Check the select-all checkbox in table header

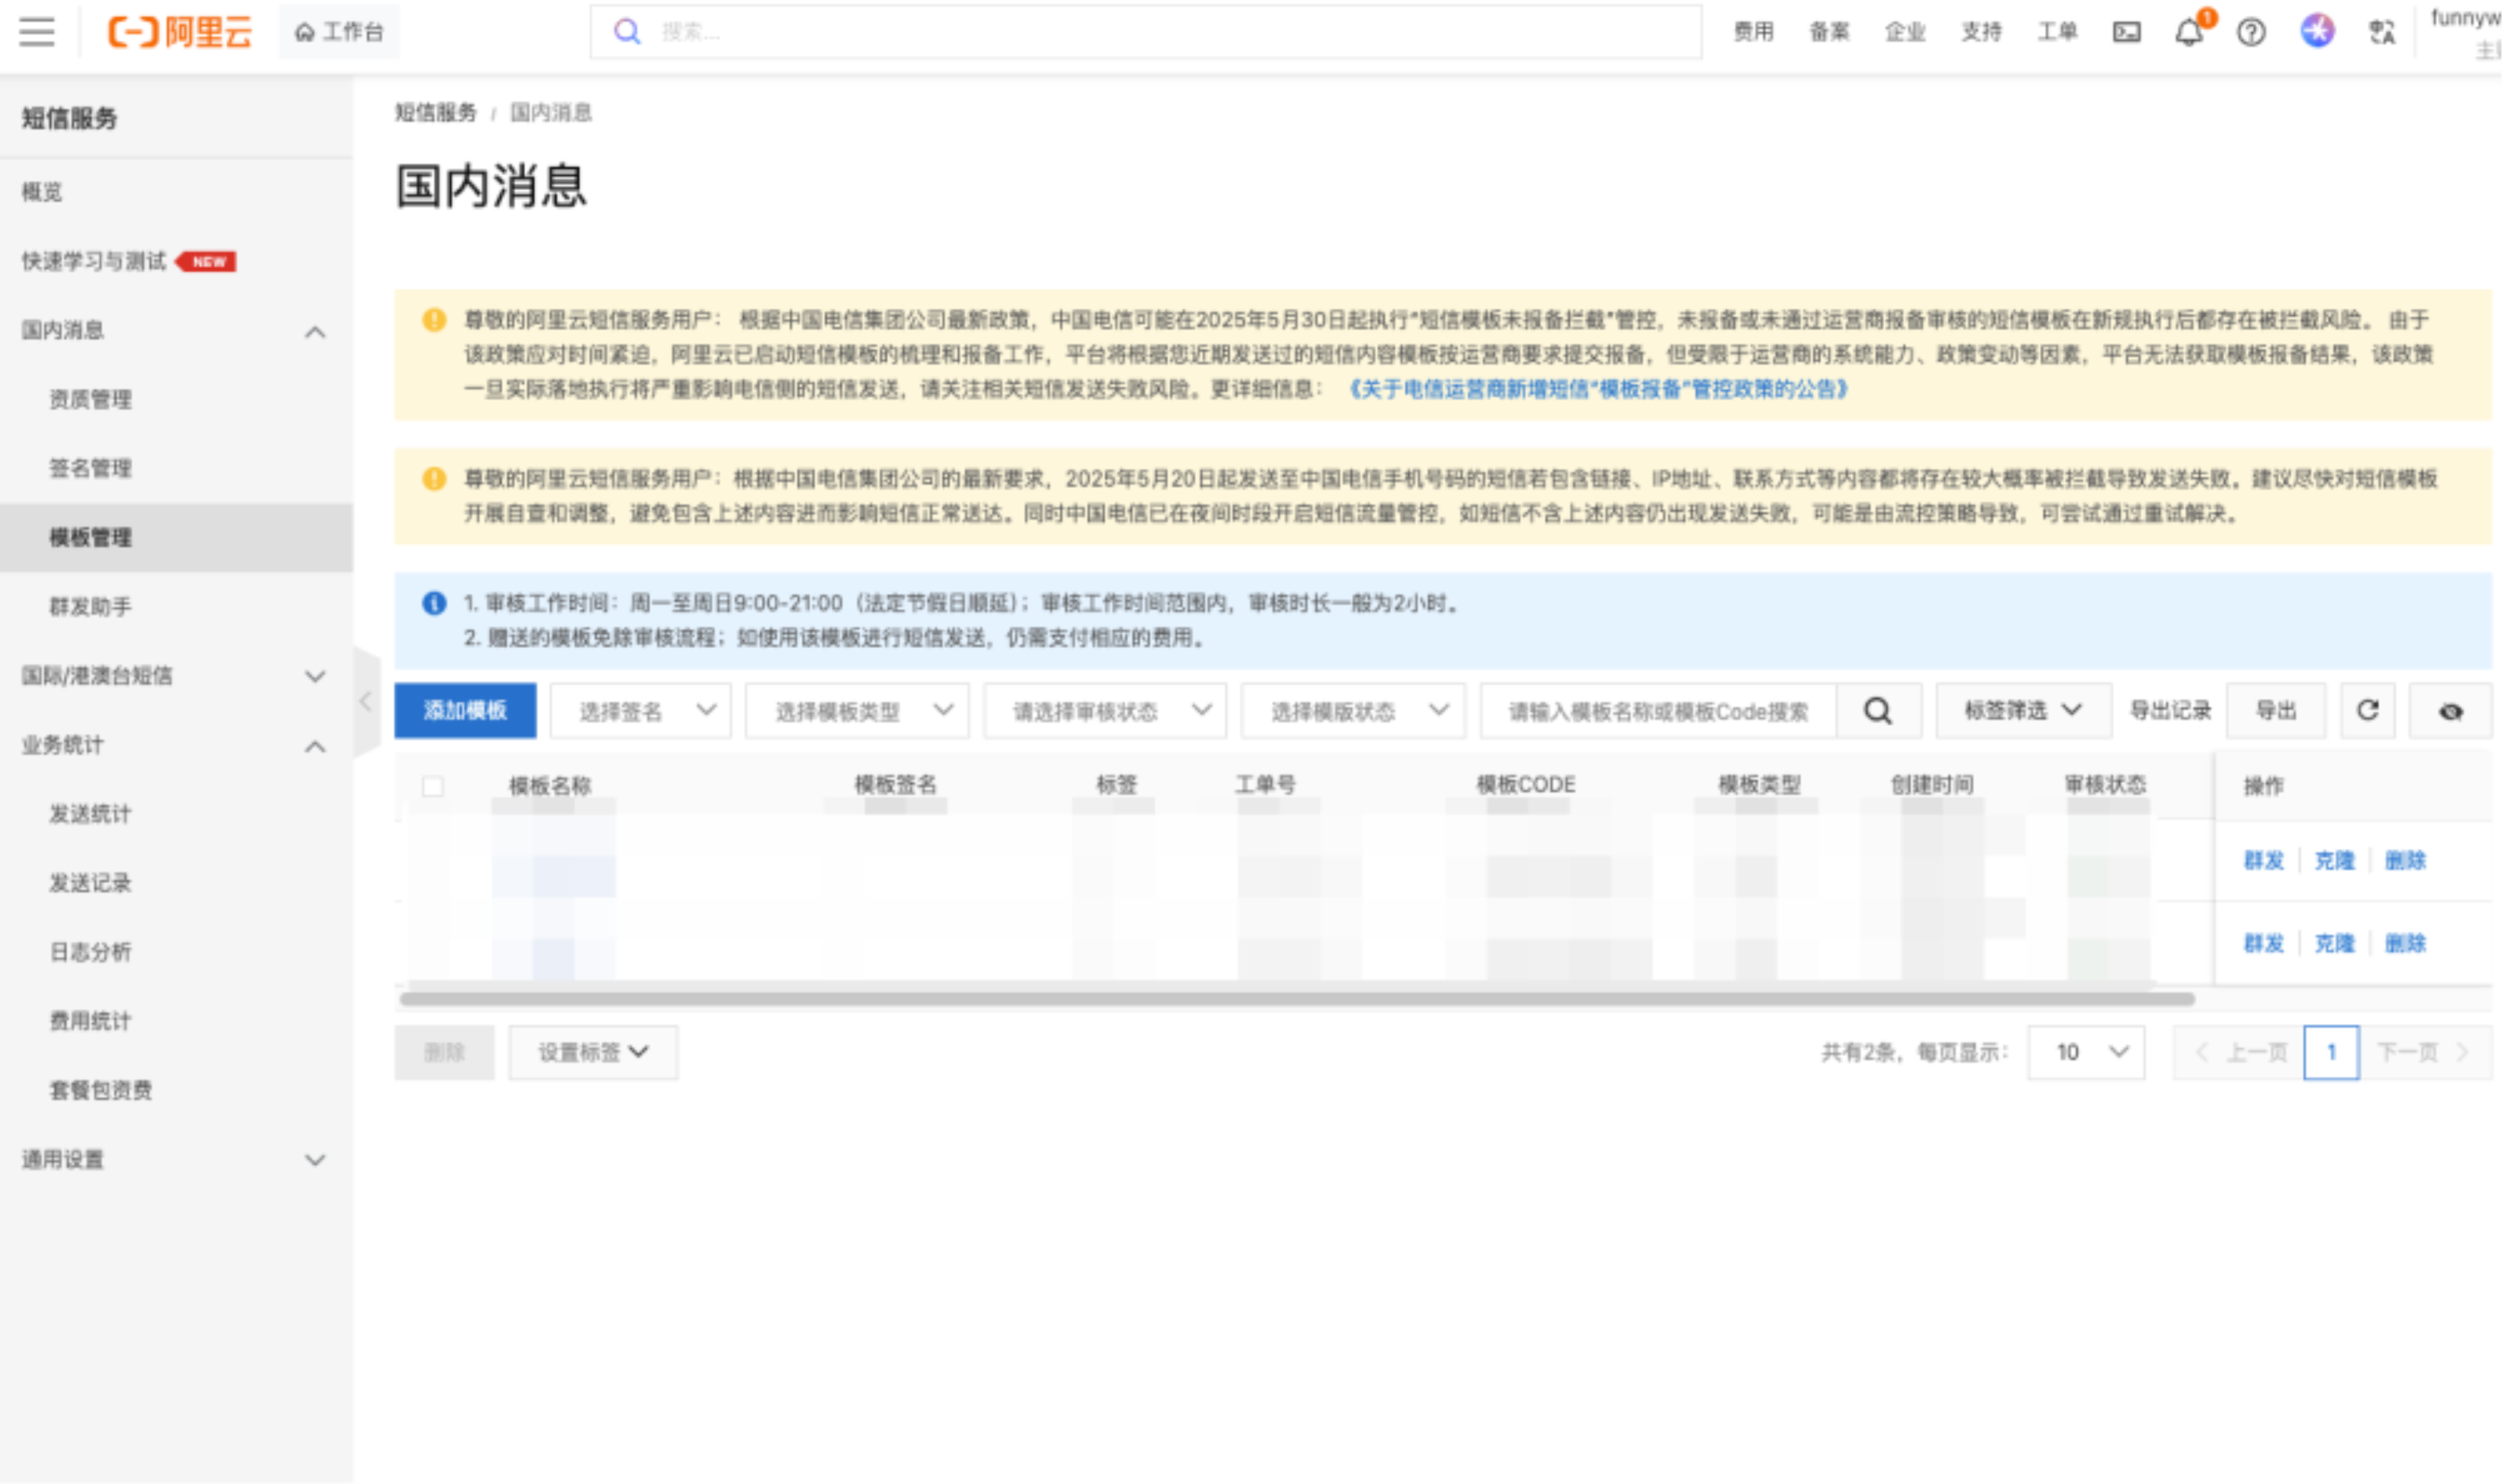point(433,786)
